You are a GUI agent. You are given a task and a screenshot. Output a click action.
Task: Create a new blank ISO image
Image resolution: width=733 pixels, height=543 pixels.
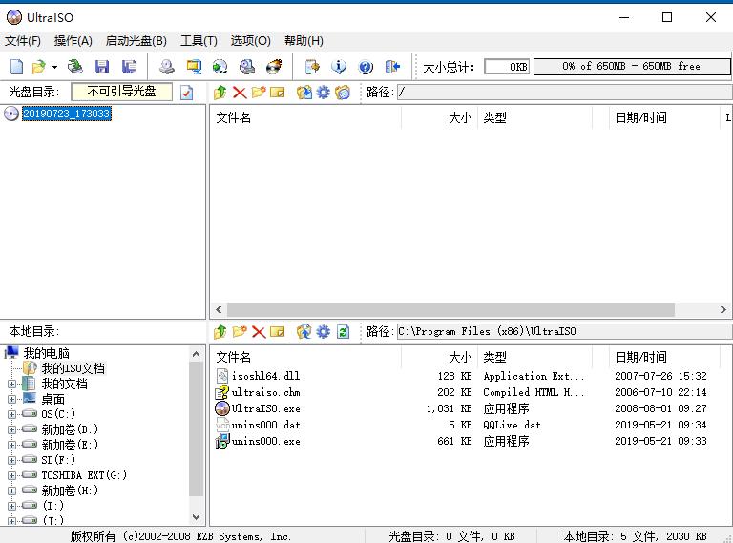(x=17, y=67)
